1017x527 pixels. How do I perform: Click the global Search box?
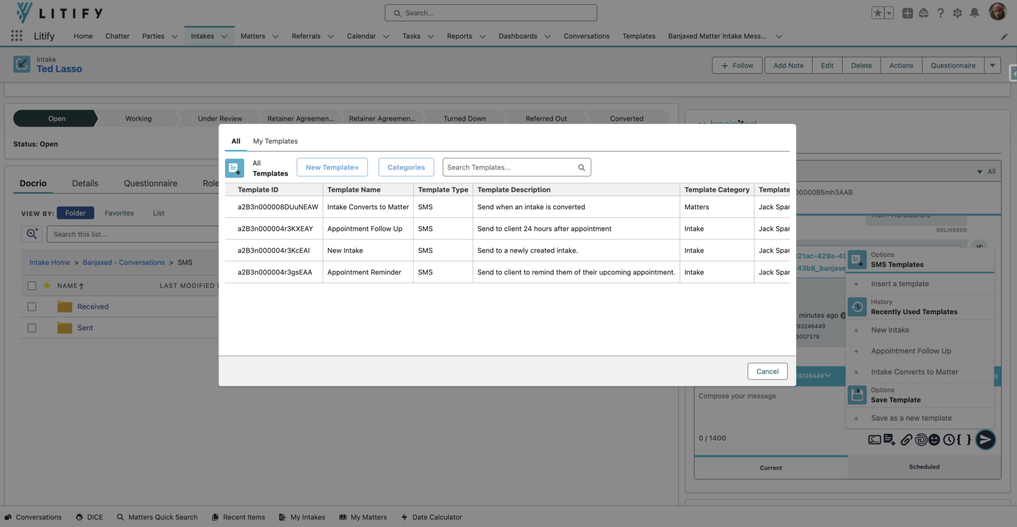pyautogui.click(x=491, y=13)
